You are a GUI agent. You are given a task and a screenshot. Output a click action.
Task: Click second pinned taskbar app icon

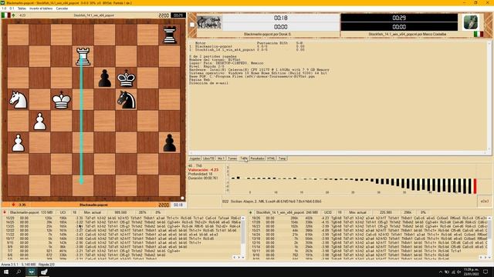point(44,272)
